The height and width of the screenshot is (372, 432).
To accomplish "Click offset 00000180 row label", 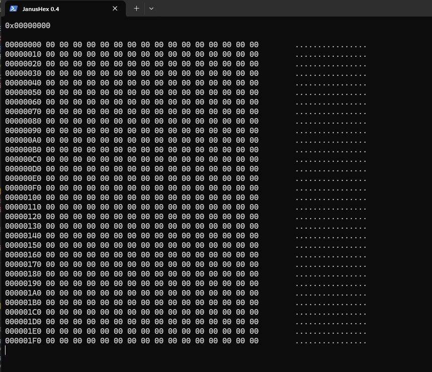I will 23,273.
